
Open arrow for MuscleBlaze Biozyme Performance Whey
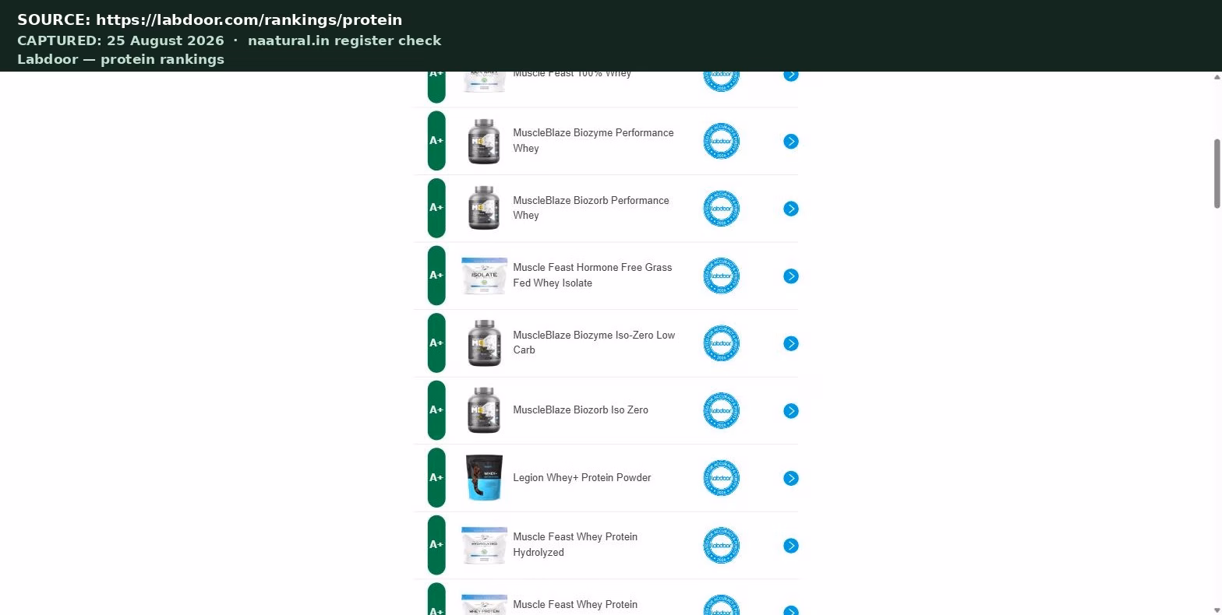pos(791,141)
